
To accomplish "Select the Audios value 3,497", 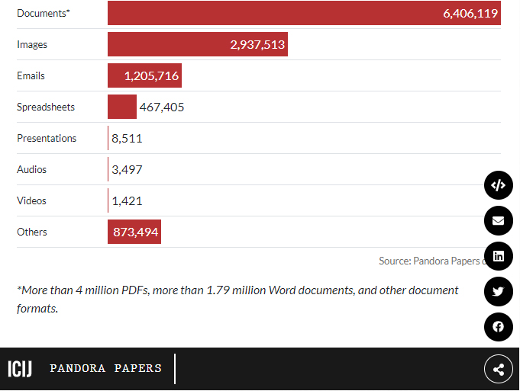I will coord(127,169).
